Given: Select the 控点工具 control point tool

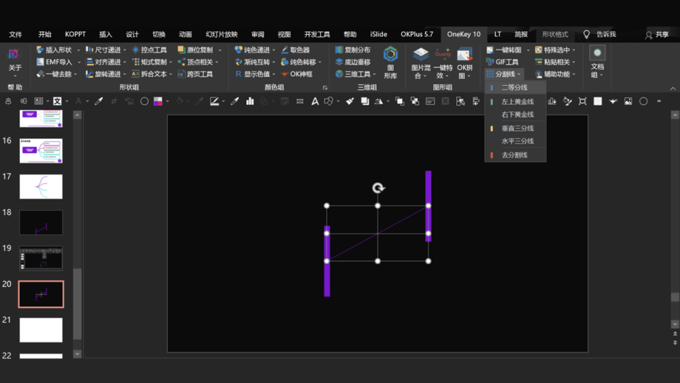Looking at the screenshot, I should point(150,50).
